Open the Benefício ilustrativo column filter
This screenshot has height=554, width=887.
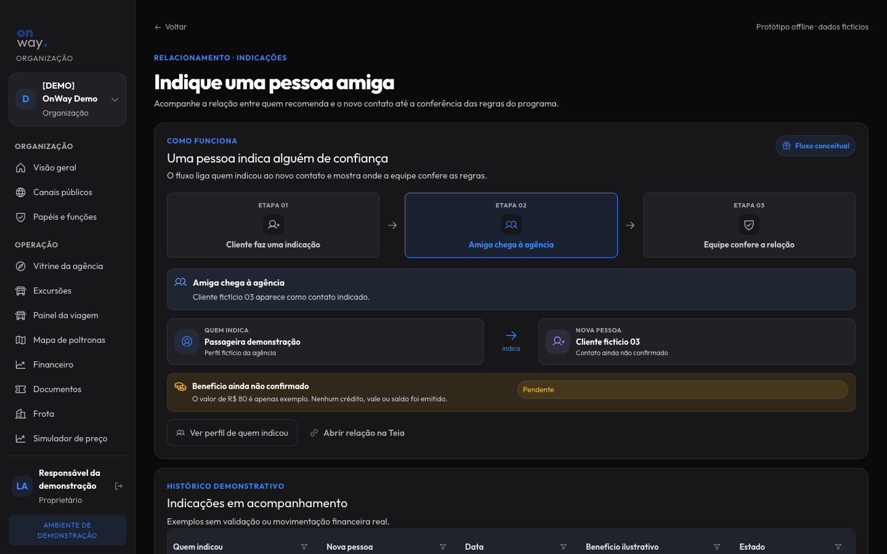[717, 547]
